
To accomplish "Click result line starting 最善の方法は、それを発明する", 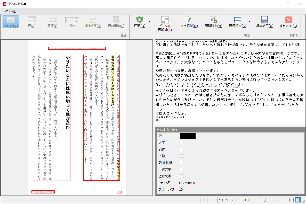I will (228, 53).
